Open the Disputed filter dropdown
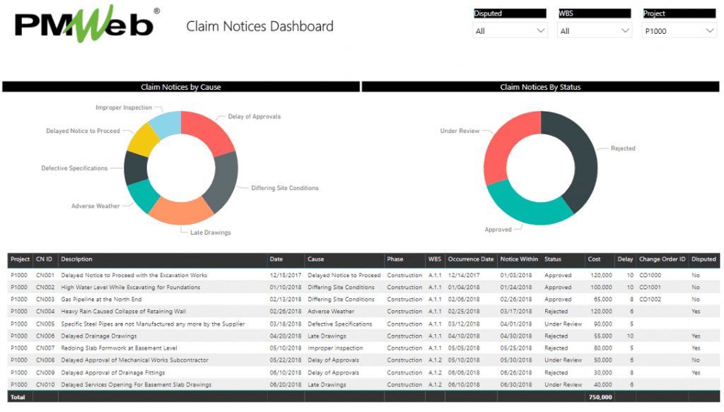724x412 pixels. coord(510,31)
